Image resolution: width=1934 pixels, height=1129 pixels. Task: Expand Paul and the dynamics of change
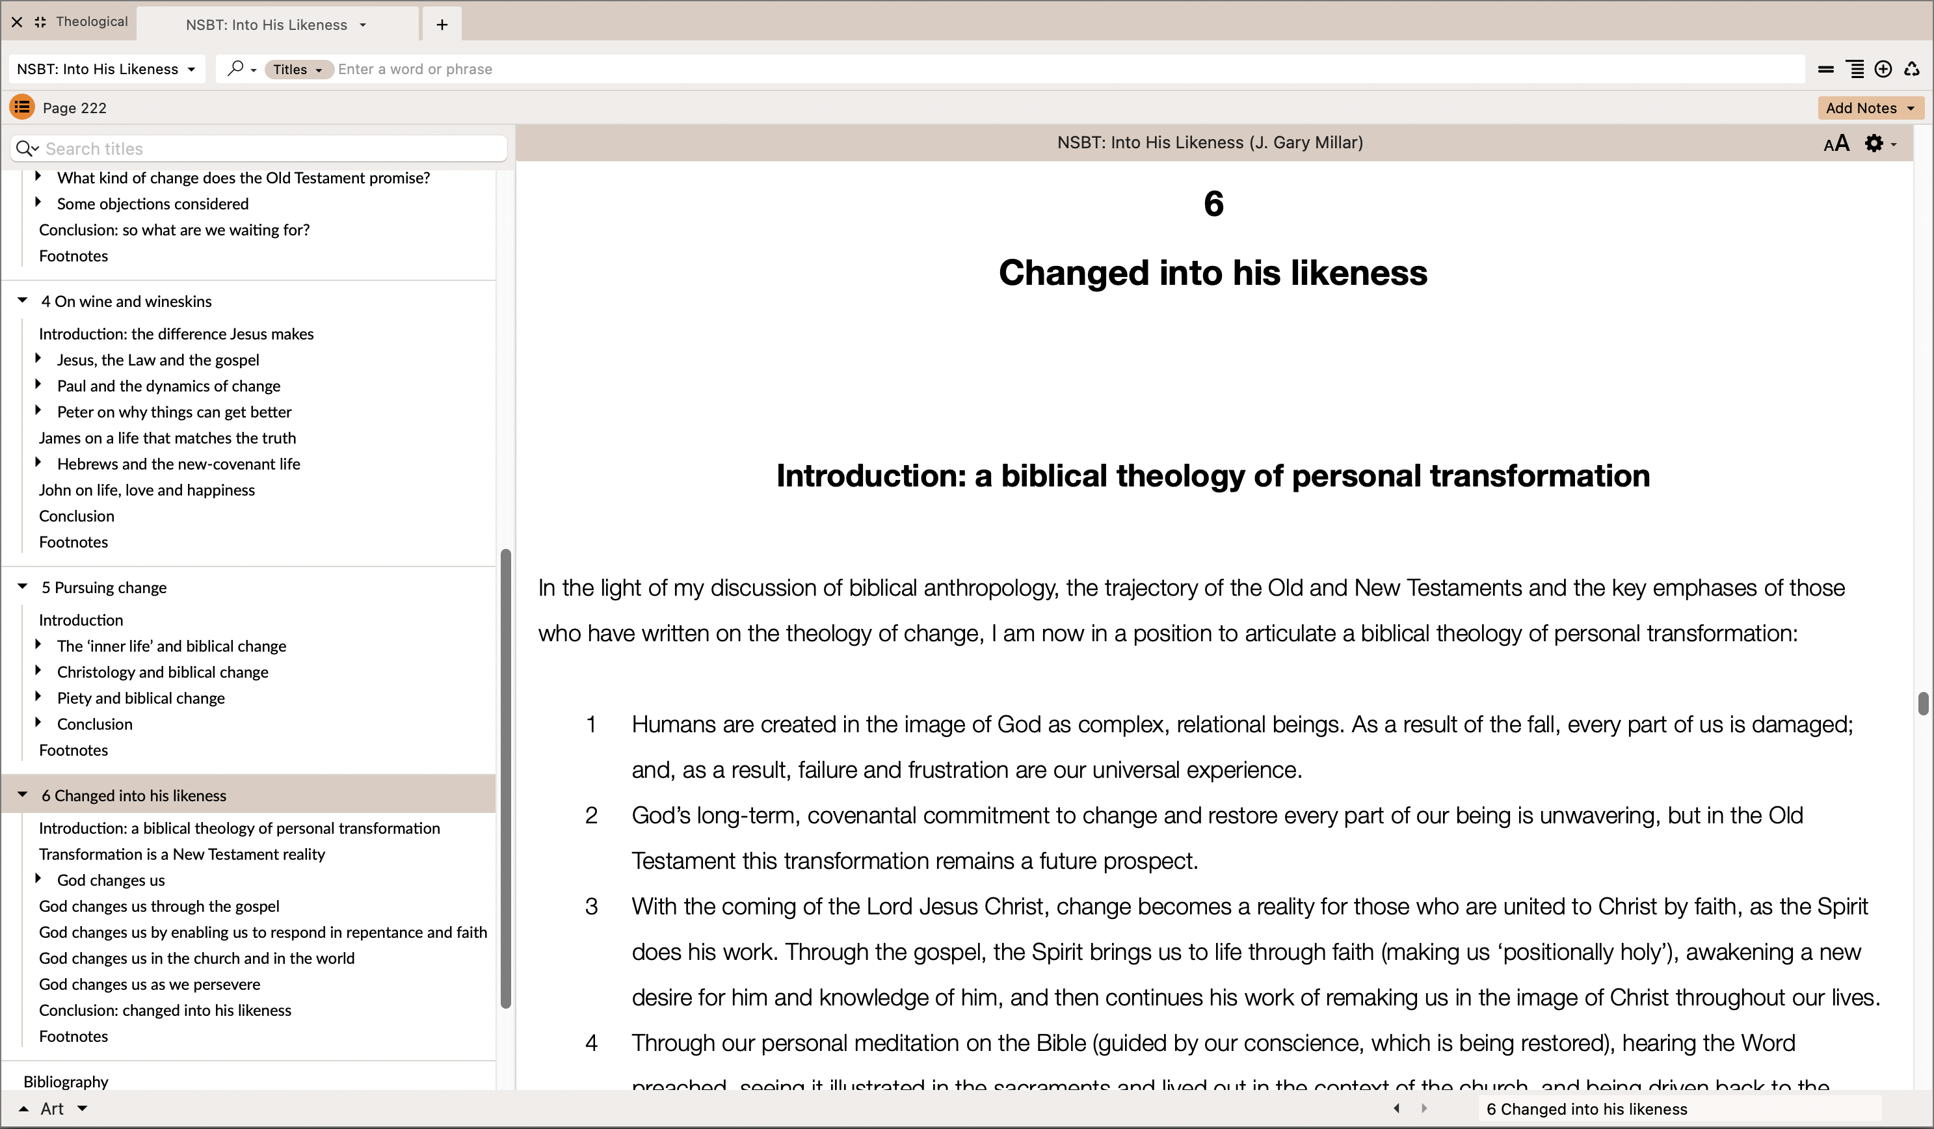pos(38,384)
